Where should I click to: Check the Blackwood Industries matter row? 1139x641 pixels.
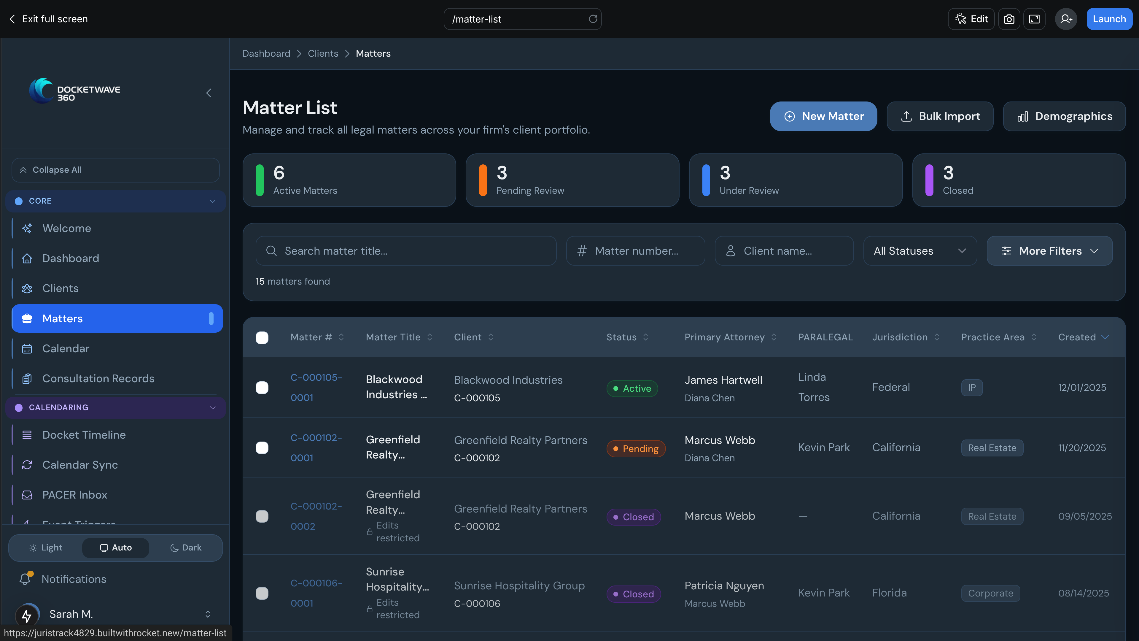[262, 388]
